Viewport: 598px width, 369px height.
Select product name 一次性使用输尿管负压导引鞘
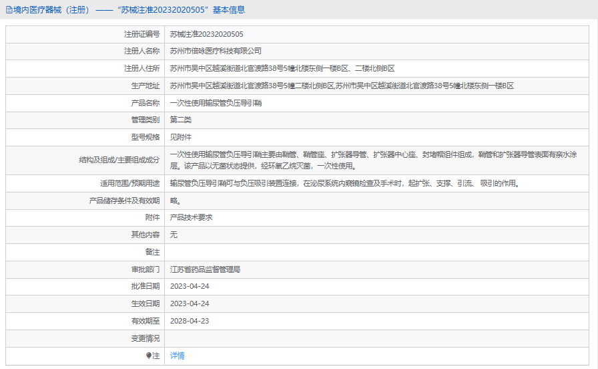tap(216, 103)
